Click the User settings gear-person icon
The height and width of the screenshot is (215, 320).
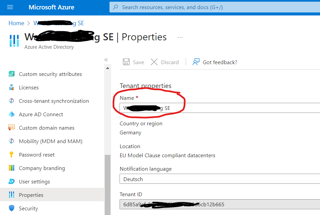tap(12, 181)
